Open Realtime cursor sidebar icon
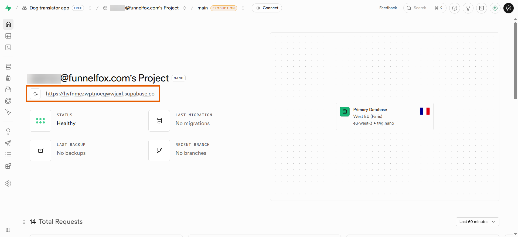The image size is (518, 237). (8, 112)
